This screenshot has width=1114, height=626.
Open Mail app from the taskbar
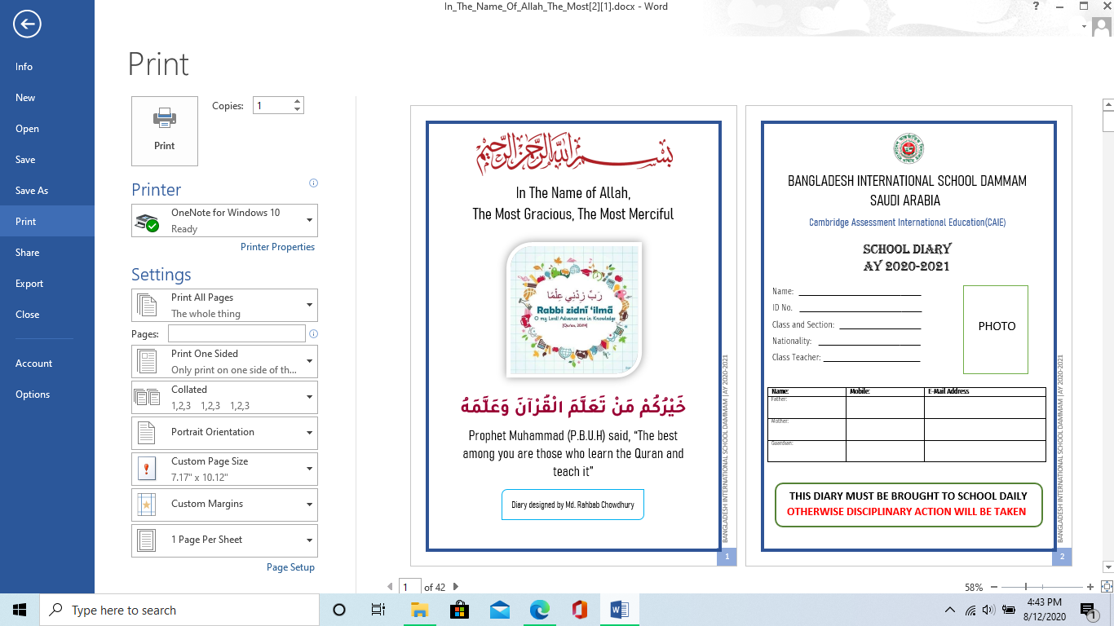[x=500, y=610]
